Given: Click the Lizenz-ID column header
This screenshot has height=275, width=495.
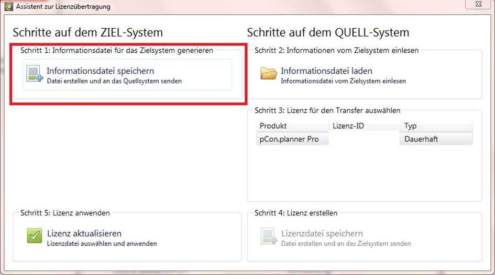Looking at the screenshot, I should pyautogui.click(x=364, y=125).
